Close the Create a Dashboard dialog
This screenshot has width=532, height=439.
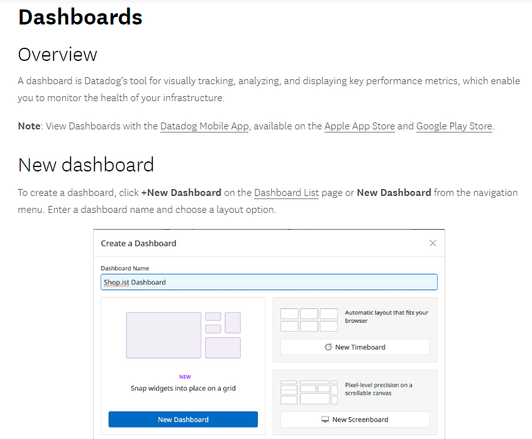(x=433, y=243)
